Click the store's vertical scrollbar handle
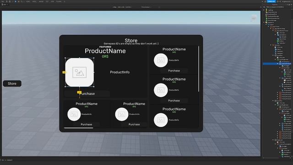Screen dimensions: 293x165 coord(199,69)
